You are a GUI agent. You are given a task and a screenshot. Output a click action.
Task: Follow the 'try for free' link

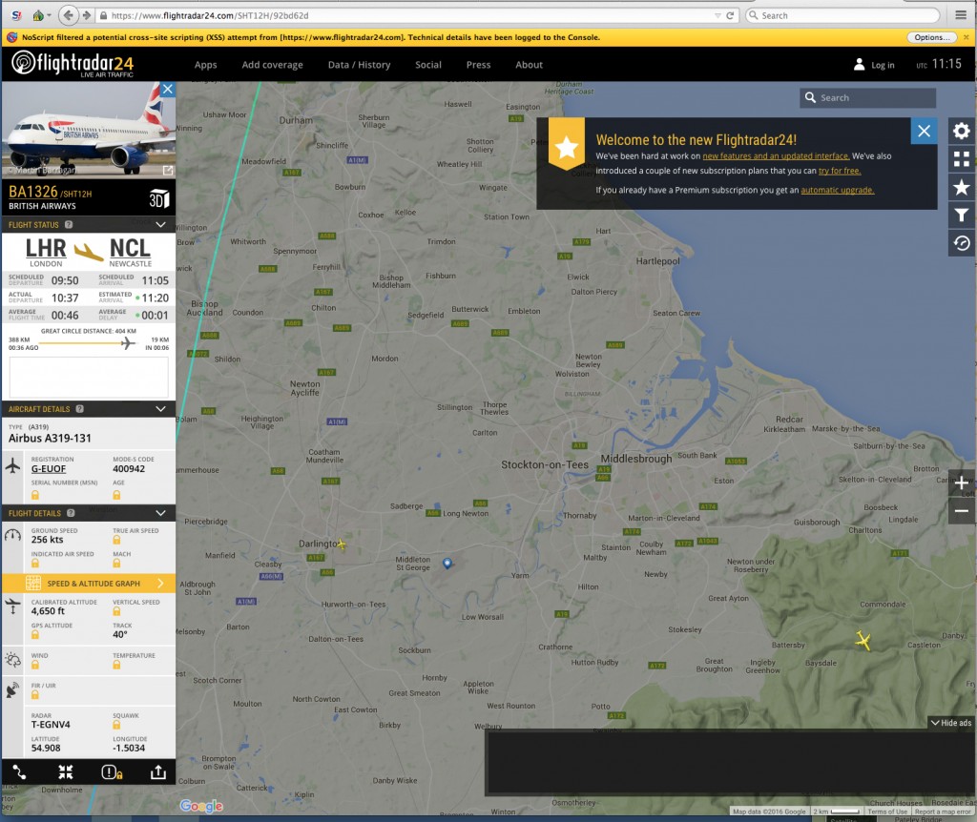click(840, 171)
